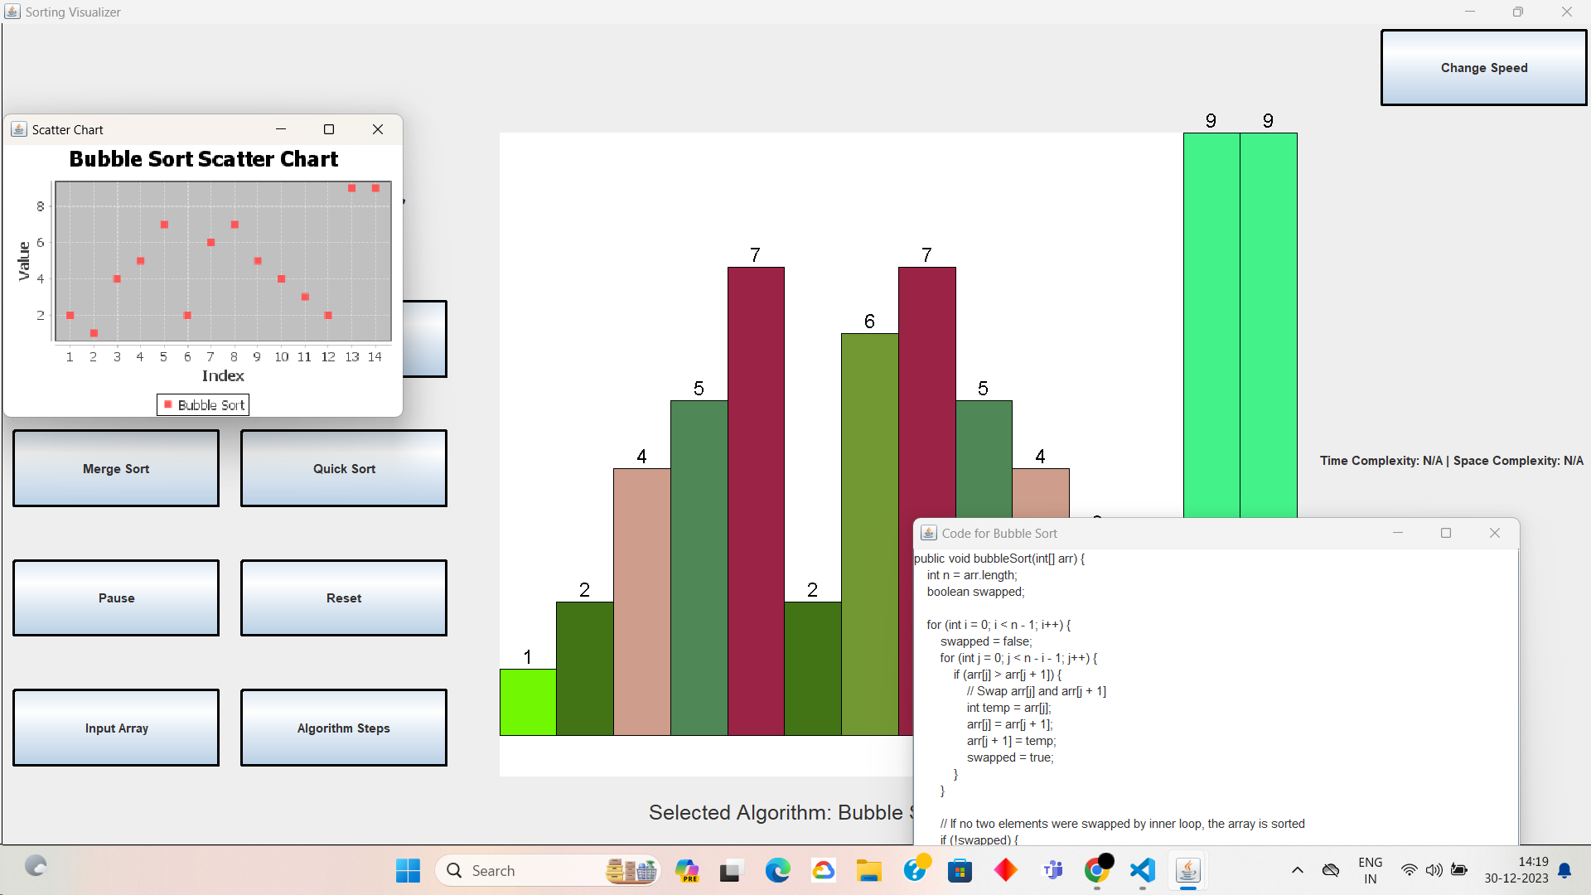The height and width of the screenshot is (895, 1591).
Task: Open File Explorer from the taskbar
Action: click(x=868, y=870)
